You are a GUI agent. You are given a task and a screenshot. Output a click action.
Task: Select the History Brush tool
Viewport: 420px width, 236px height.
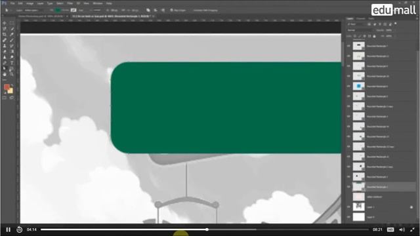point(12,46)
